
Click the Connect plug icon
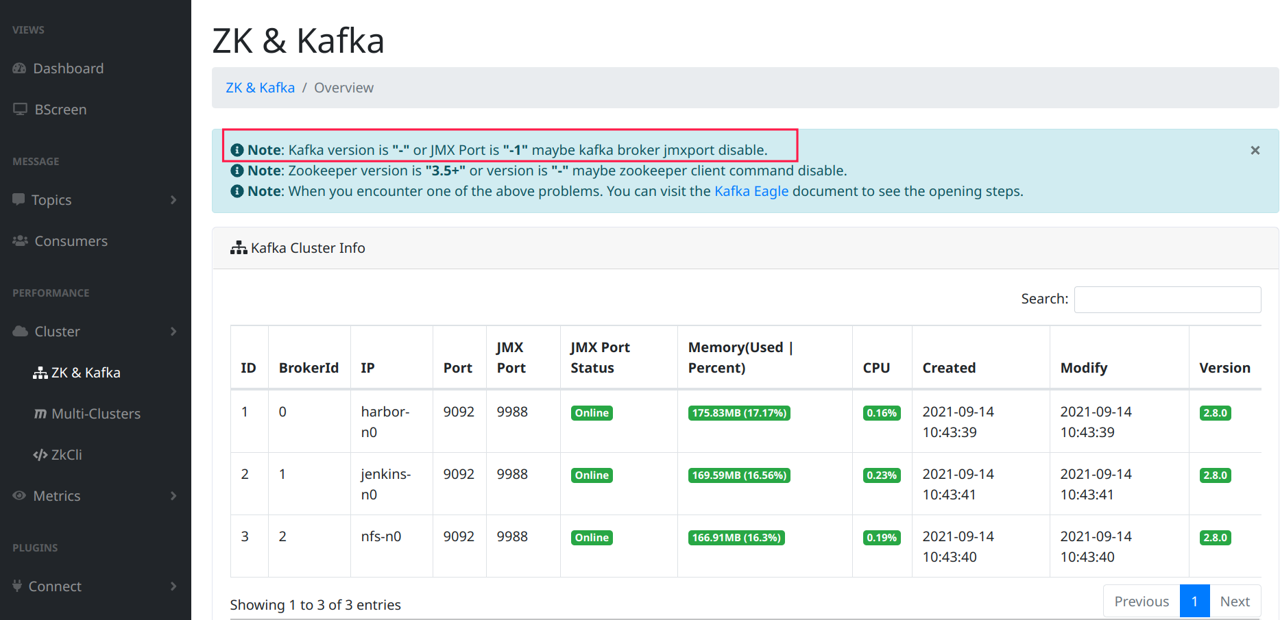point(17,586)
